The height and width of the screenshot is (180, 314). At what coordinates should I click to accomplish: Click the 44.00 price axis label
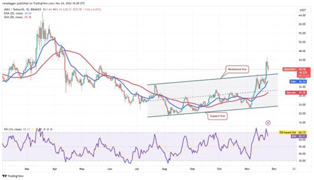302,60
